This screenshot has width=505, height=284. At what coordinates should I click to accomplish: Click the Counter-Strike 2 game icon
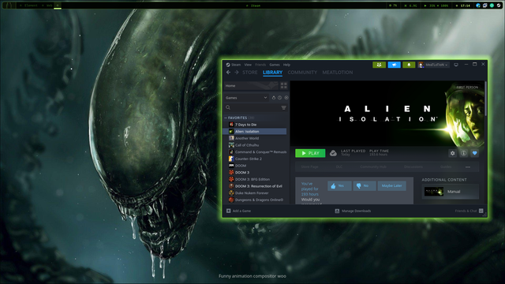coord(231,159)
